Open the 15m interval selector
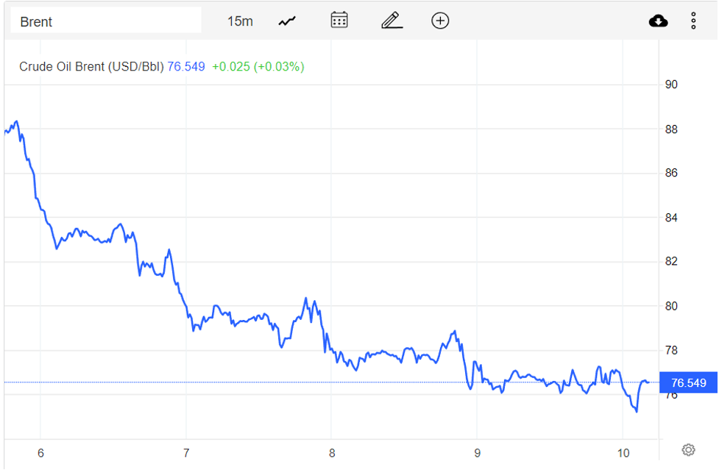 pos(240,21)
